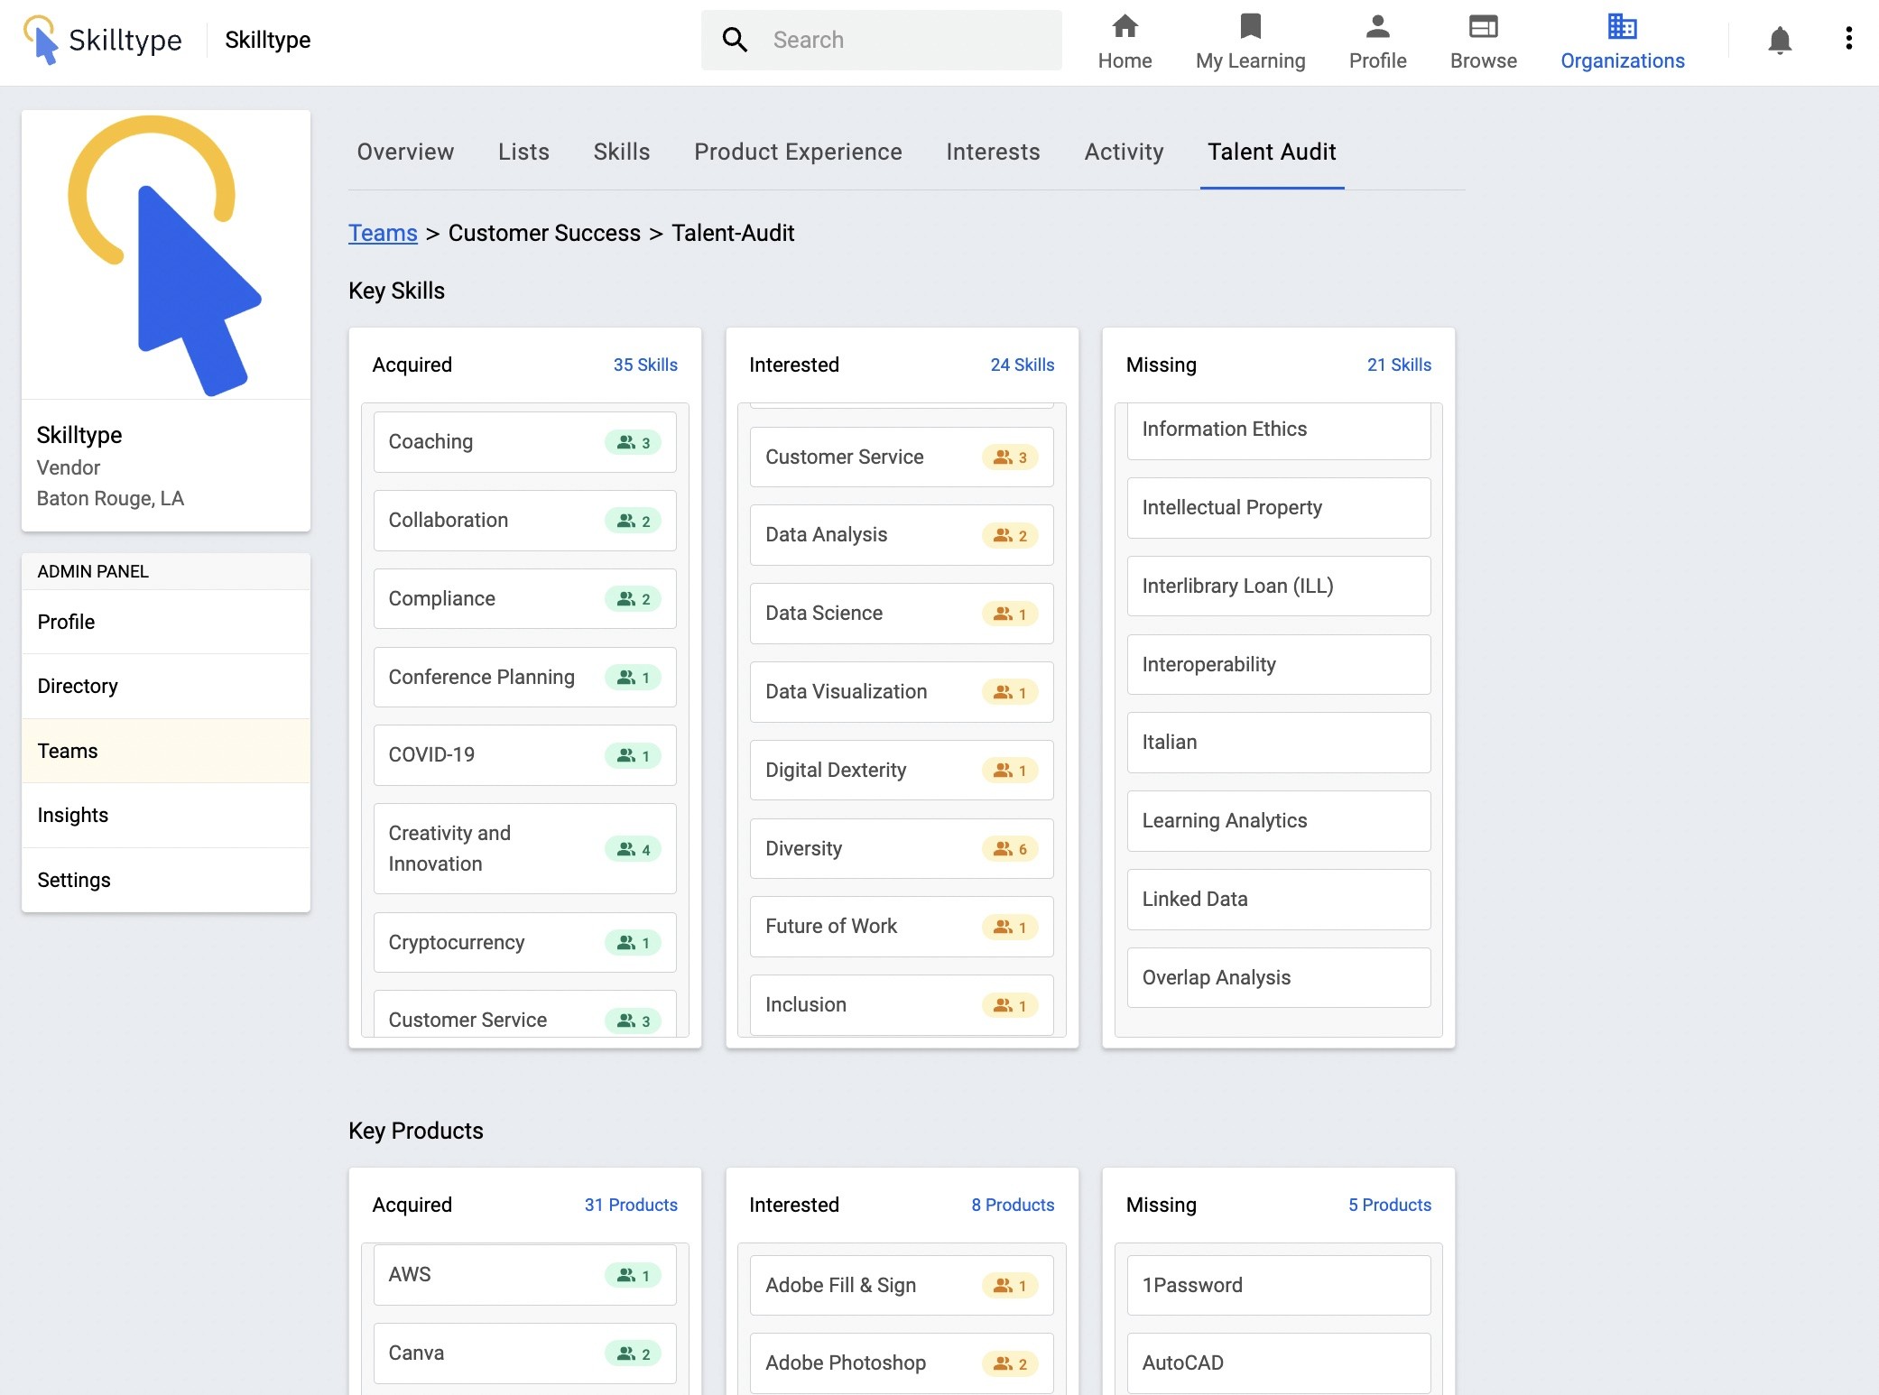The image size is (1879, 1395).
Task: Open Organizations section
Action: [1621, 40]
